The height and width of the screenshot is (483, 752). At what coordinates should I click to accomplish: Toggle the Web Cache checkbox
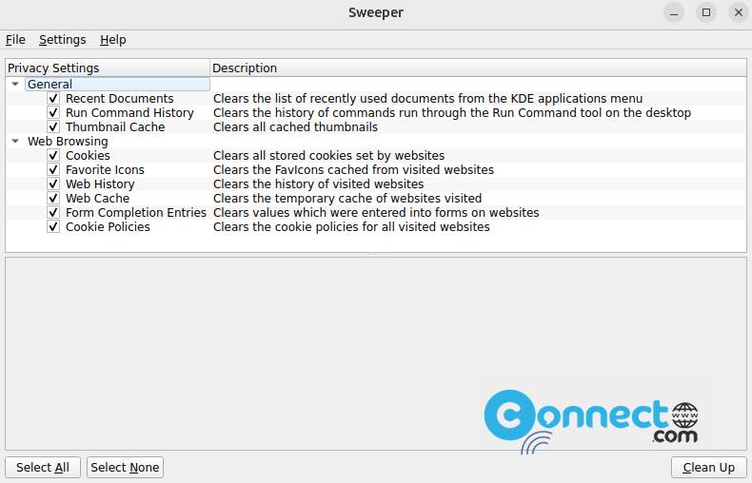pyautogui.click(x=53, y=199)
